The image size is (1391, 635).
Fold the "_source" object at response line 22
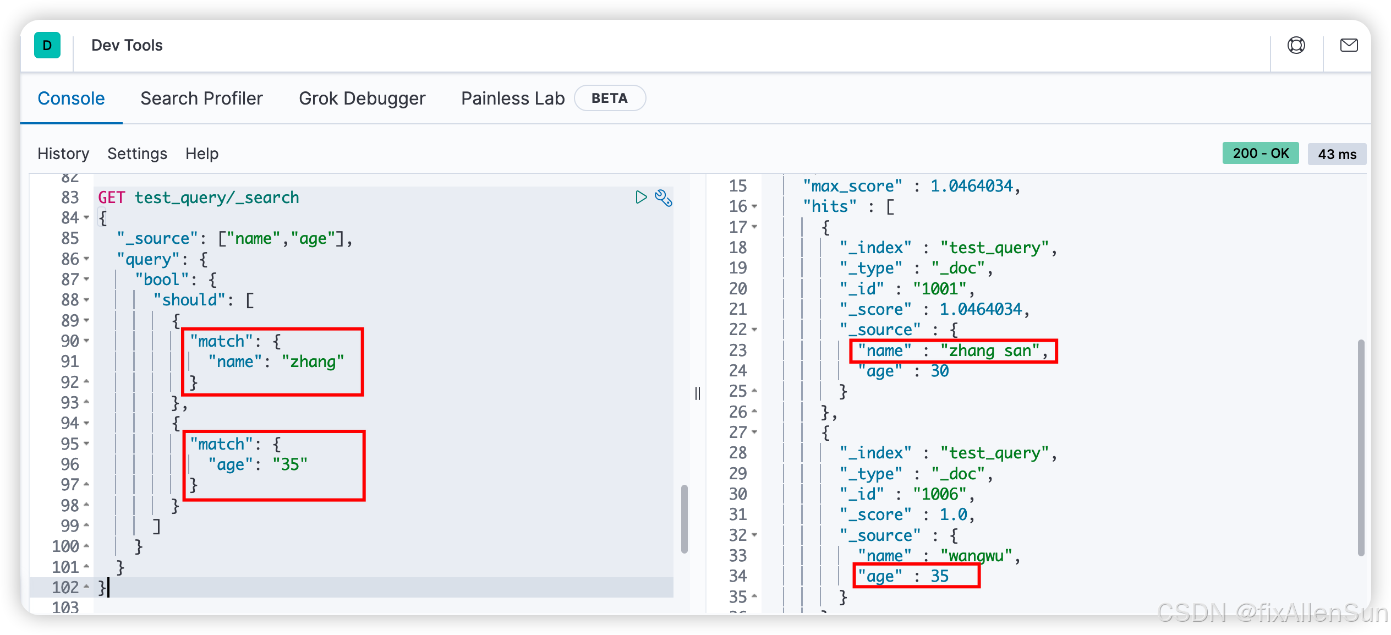click(x=754, y=330)
